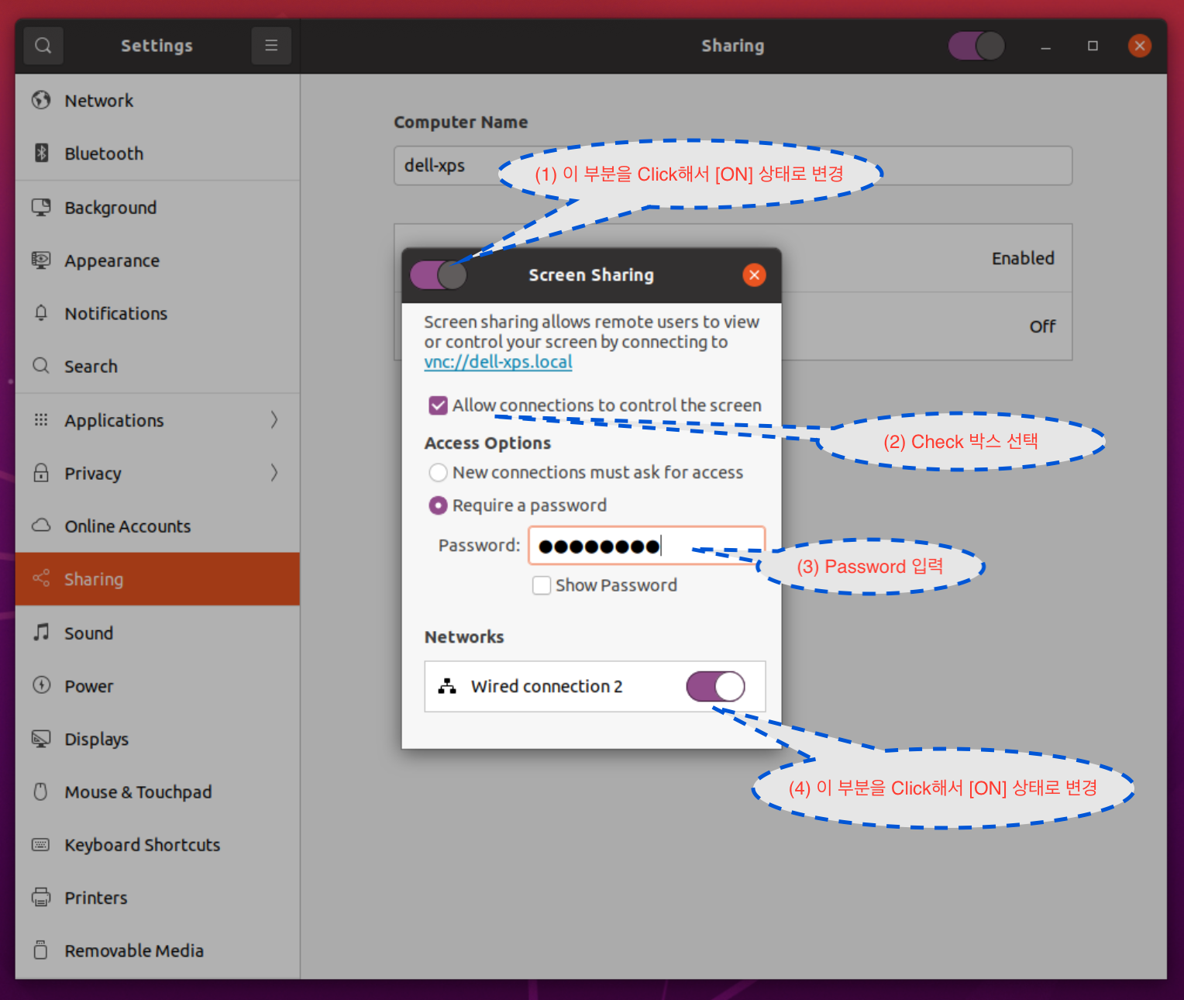
Task: Uncheck Allow connections to control the screen
Action: tap(439, 405)
